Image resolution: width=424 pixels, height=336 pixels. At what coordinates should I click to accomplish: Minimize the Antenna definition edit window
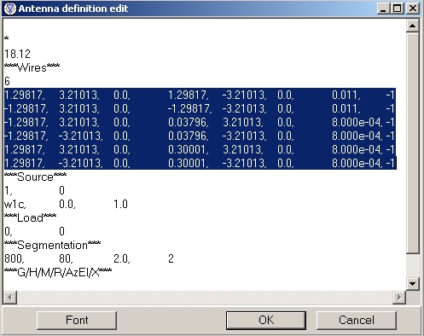(384, 9)
